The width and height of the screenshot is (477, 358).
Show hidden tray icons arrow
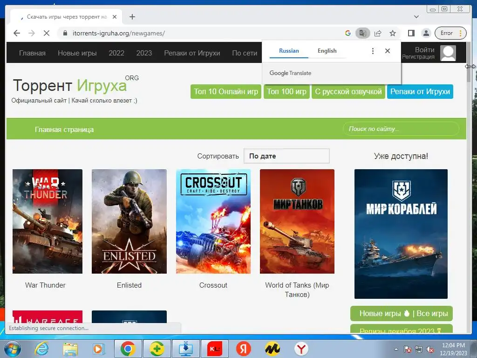coord(396,350)
